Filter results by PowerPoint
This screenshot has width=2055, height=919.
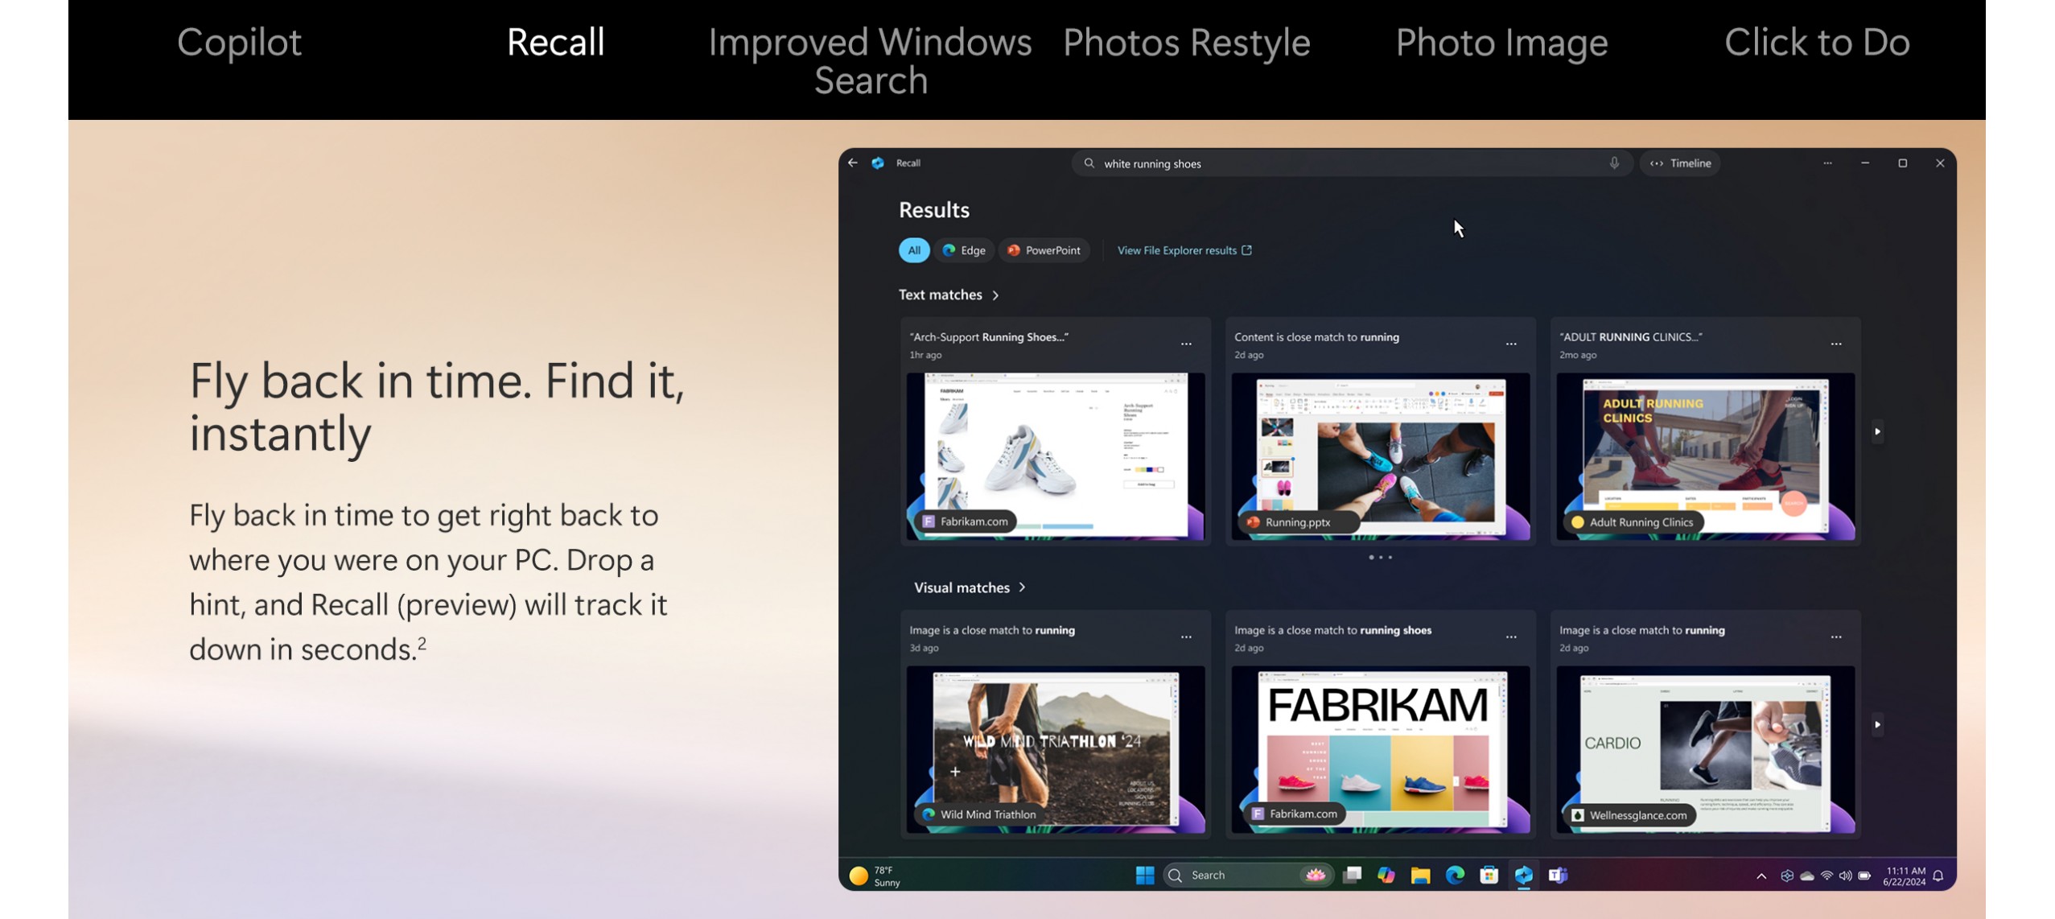pyautogui.click(x=1044, y=250)
